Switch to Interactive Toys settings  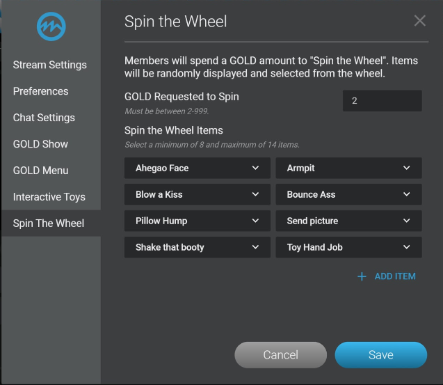coord(49,197)
